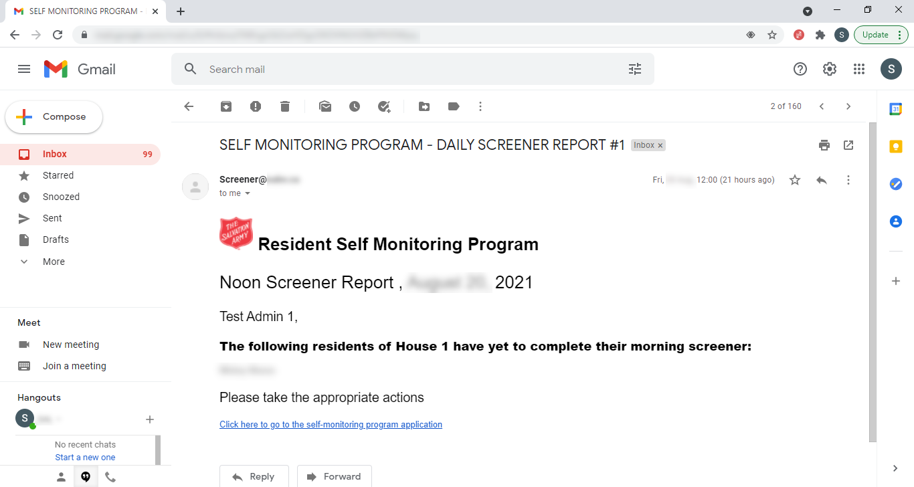914x487 pixels.
Task: Start a new Hangouts conversation plus
Action: 150,419
